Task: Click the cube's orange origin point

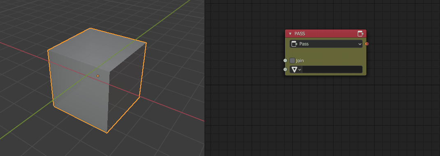Action: point(98,76)
